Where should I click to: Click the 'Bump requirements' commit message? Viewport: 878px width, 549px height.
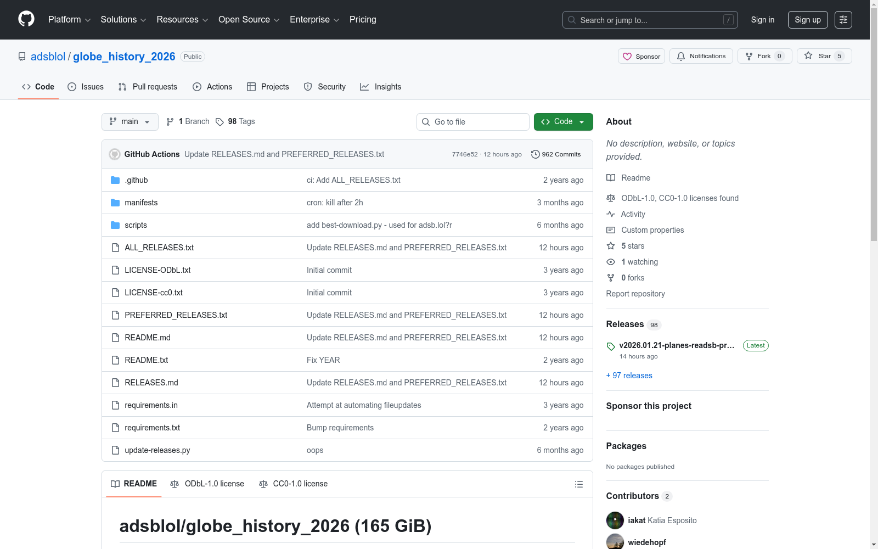pyautogui.click(x=340, y=428)
